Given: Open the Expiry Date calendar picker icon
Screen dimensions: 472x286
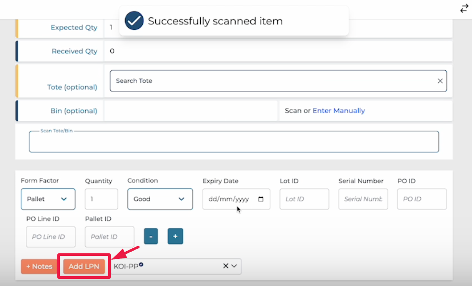Looking at the screenshot, I should (261, 199).
